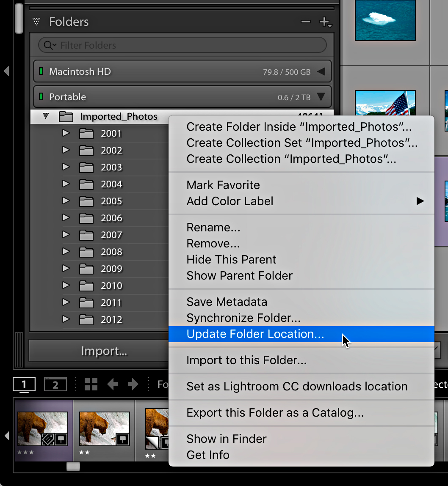Toggle the secondary display window with the 2 button

point(55,384)
